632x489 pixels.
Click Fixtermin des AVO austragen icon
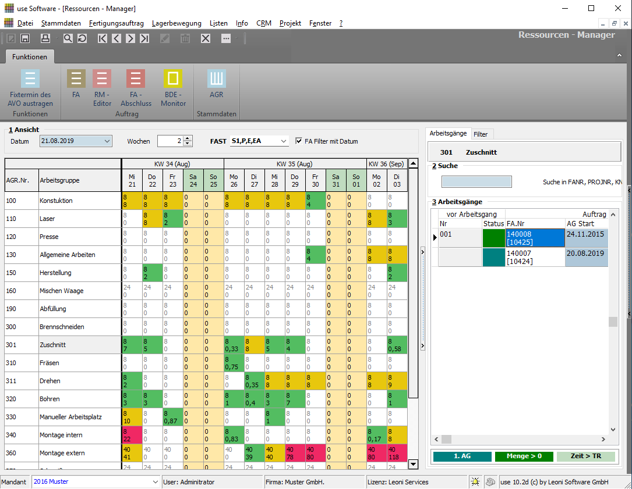point(30,78)
